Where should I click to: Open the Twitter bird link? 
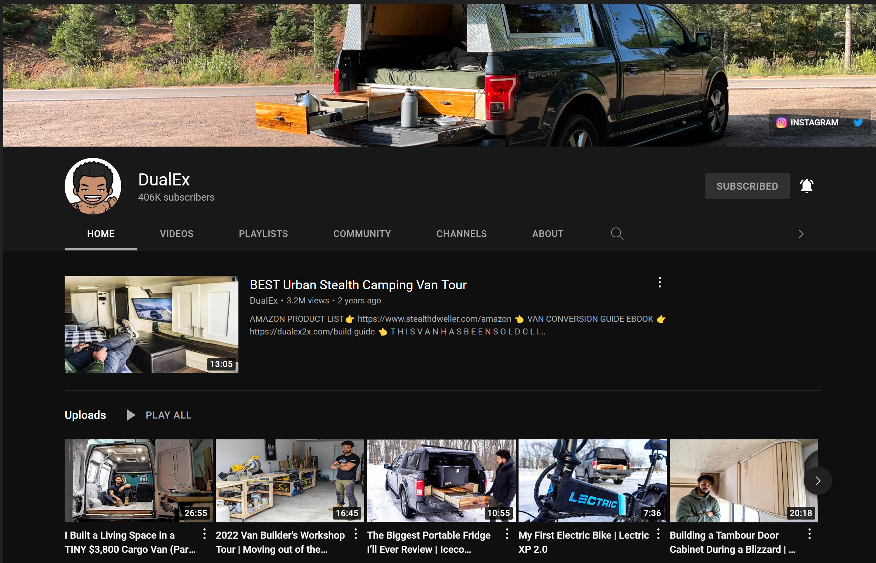point(858,123)
